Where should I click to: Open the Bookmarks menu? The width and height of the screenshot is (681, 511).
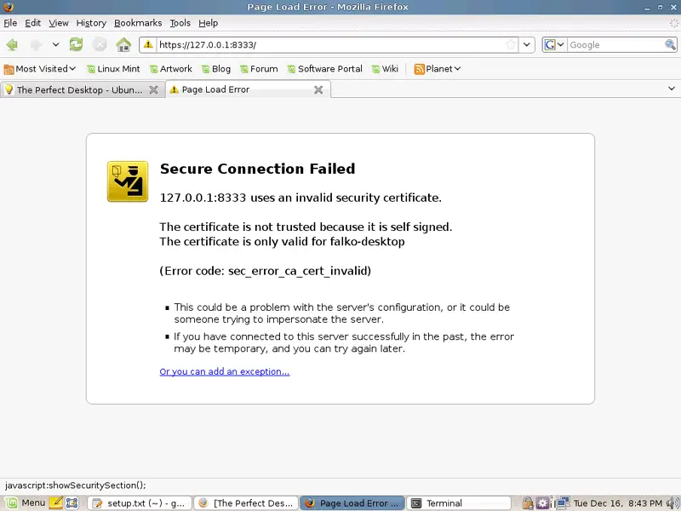pyautogui.click(x=138, y=23)
